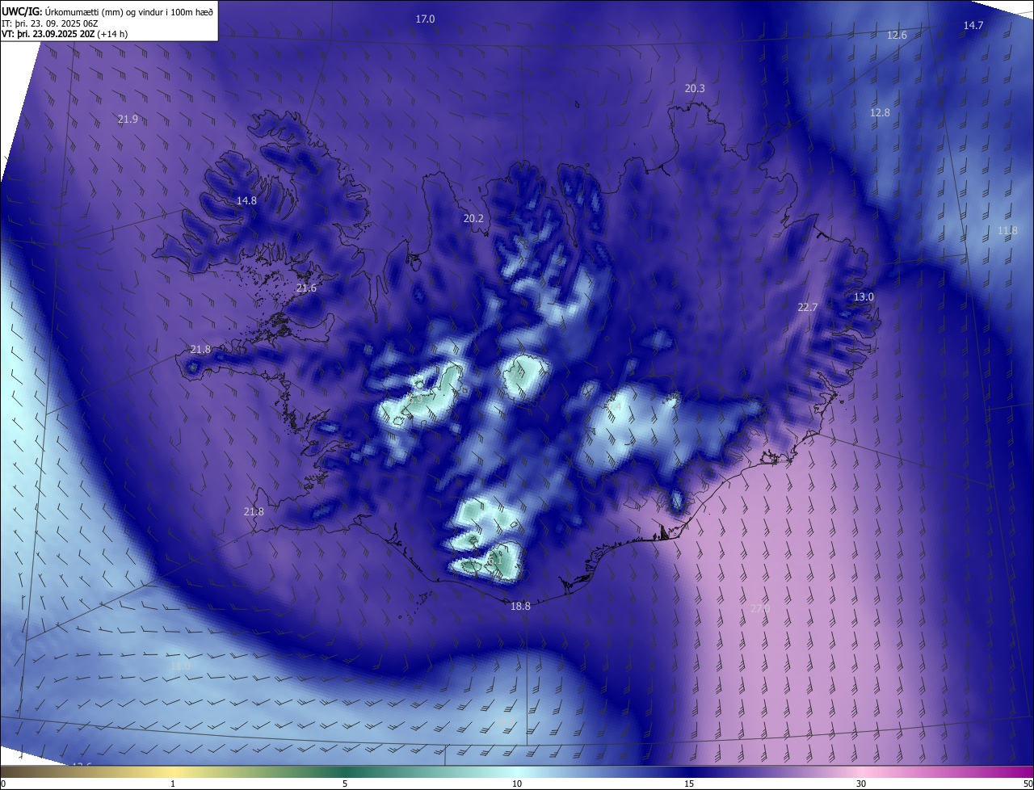
Task: Click the 21.9 value label
Action: (x=128, y=119)
